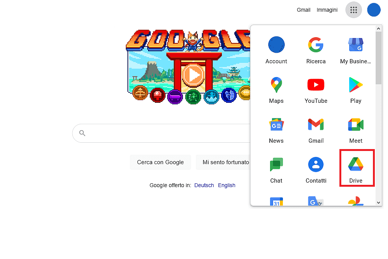The height and width of the screenshot is (259, 388).
Task: Open Google News app
Action: (x=276, y=130)
